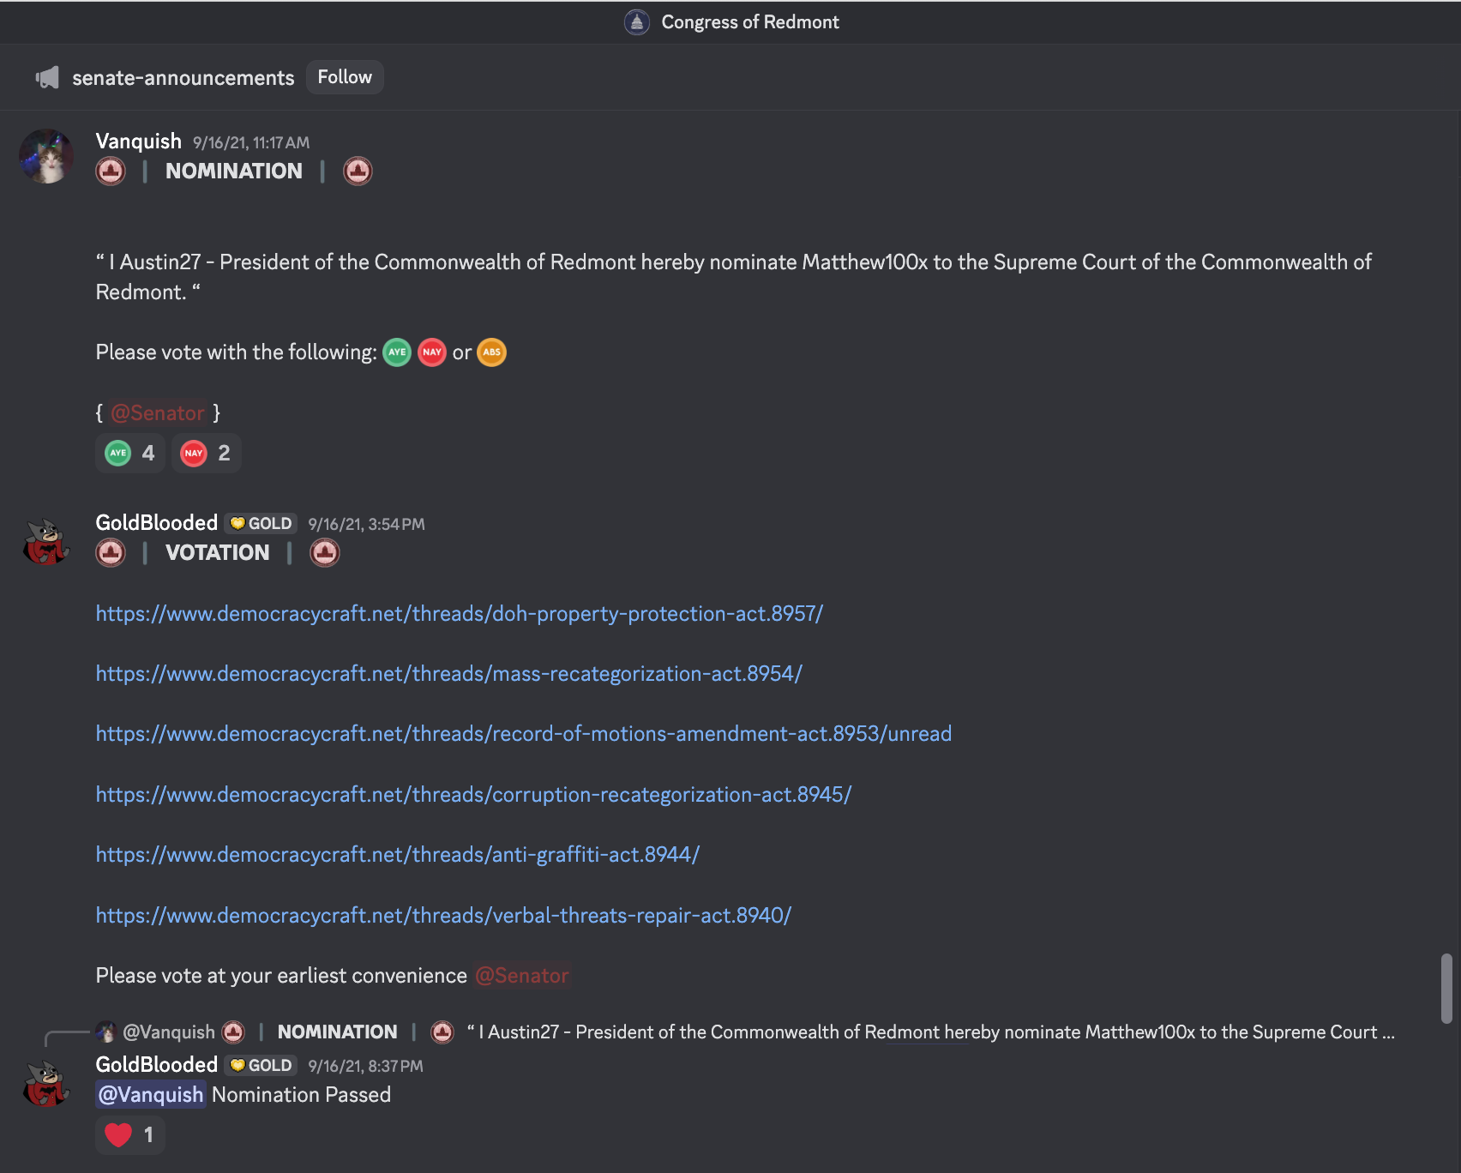The image size is (1461, 1173).
Task: Click the @Senator mention in the braces
Action: pos(158,413)
